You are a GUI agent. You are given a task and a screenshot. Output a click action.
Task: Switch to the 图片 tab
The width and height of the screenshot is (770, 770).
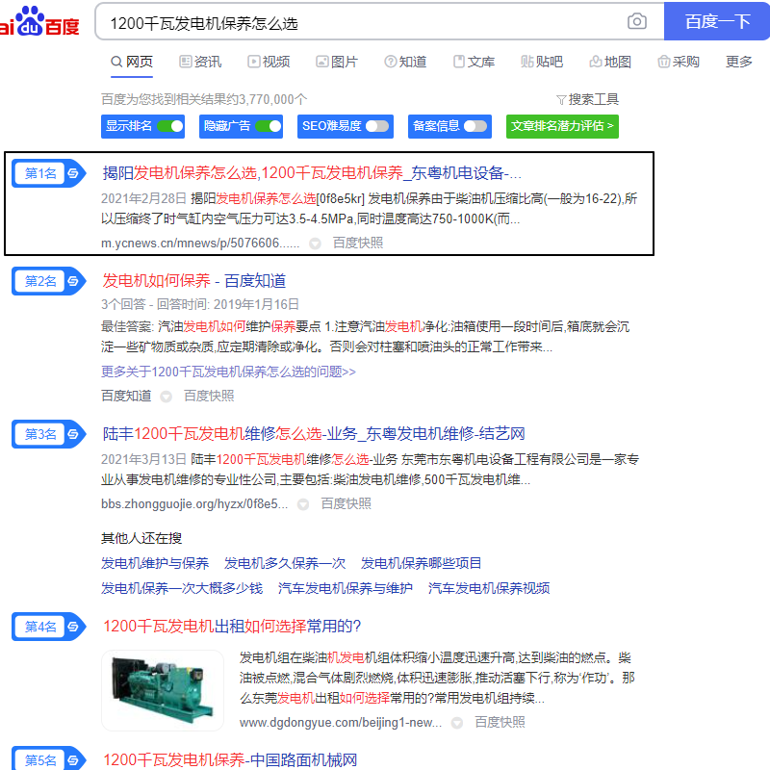pos(337,62)
